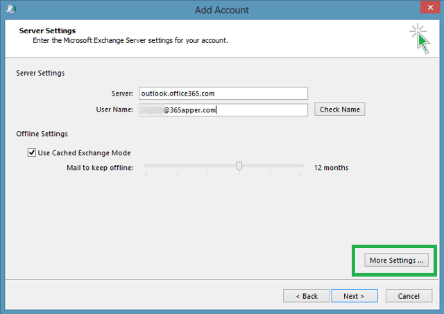Click the 'Add Account' title text
The height and width of the screenshot is (314, 444).
pos(222,10)
